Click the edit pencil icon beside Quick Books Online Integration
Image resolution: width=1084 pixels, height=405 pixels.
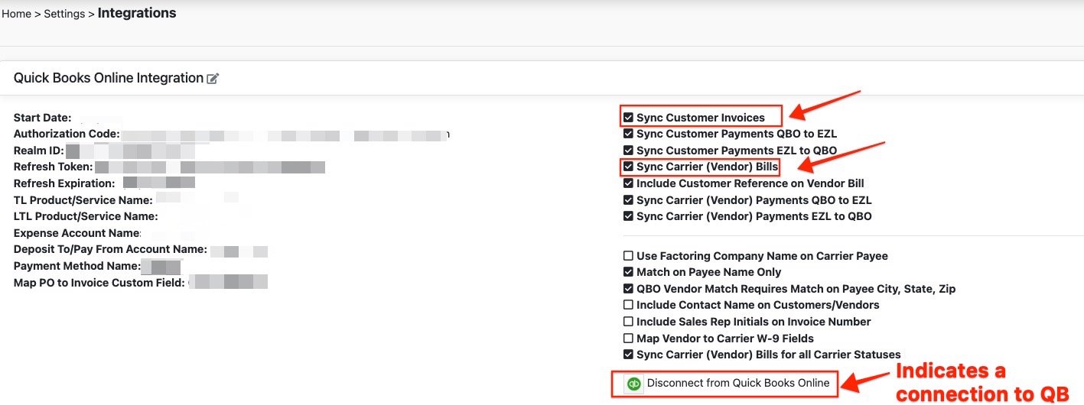click(x=213, y=79)
